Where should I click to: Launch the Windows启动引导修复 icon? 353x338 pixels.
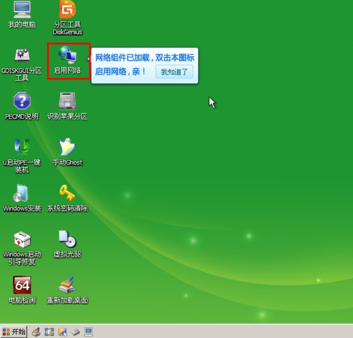22,239
